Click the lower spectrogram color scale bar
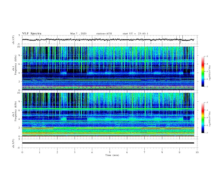Image resolution: width=222 pixels, height=171 pixels. (203, 118)
